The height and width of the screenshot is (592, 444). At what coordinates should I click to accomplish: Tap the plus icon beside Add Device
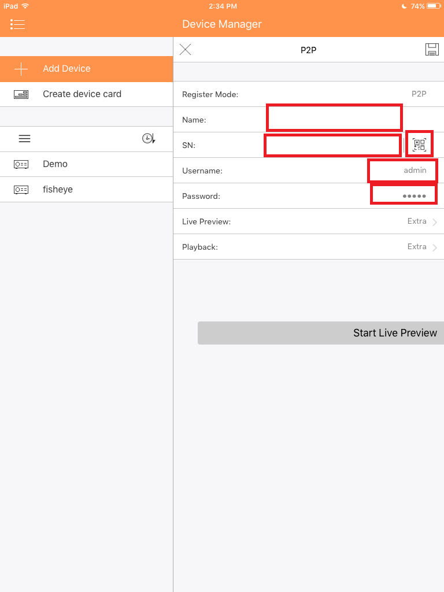(21, 69)
